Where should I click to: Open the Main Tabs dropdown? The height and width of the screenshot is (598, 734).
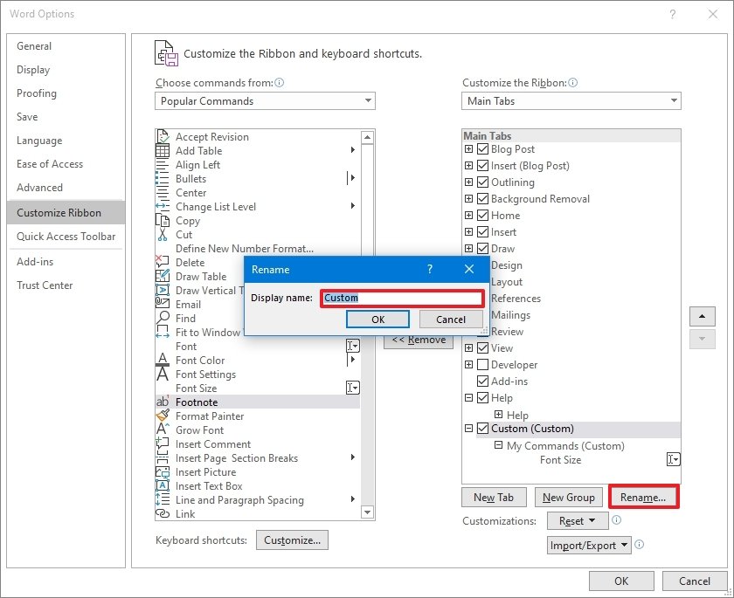(x=571, y=101)
